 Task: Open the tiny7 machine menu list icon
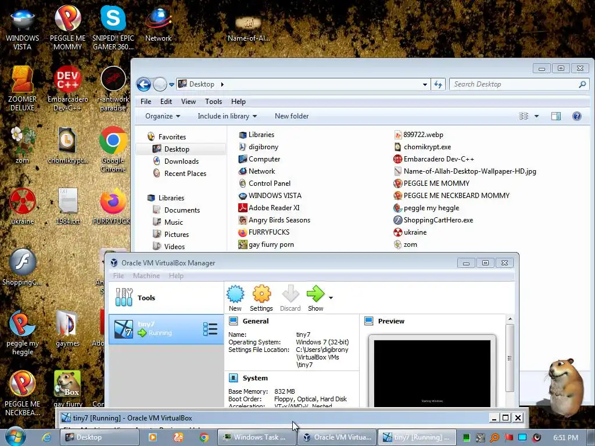point(210,329)
